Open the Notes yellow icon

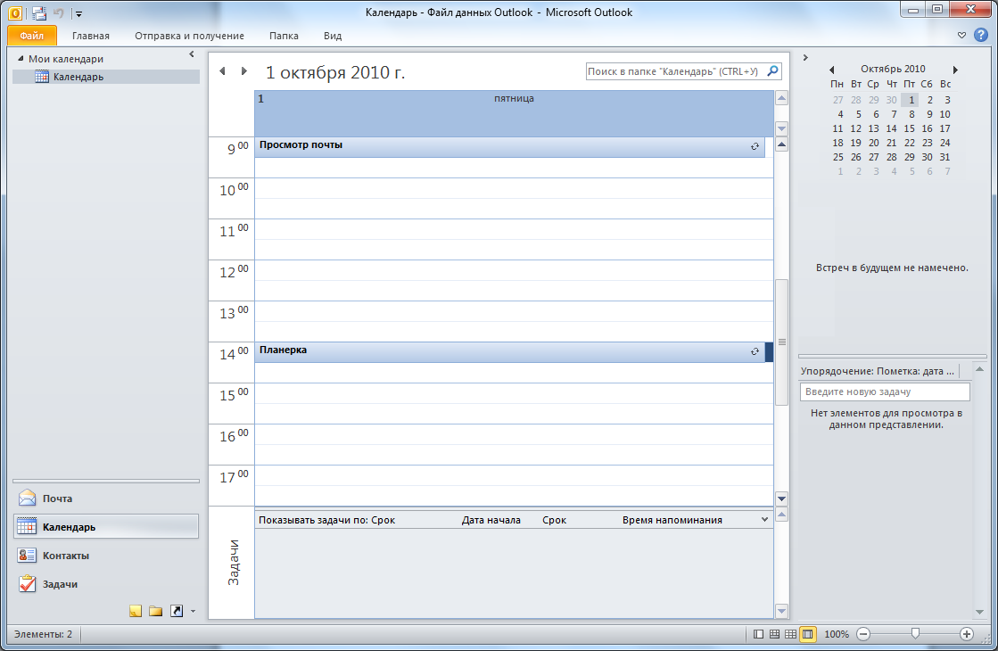[135, 612]
